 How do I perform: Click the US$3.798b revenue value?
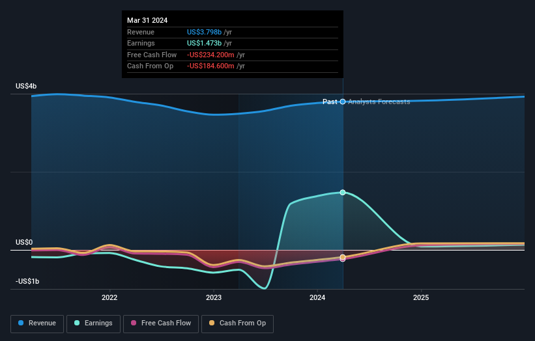[x=204, y=32]
